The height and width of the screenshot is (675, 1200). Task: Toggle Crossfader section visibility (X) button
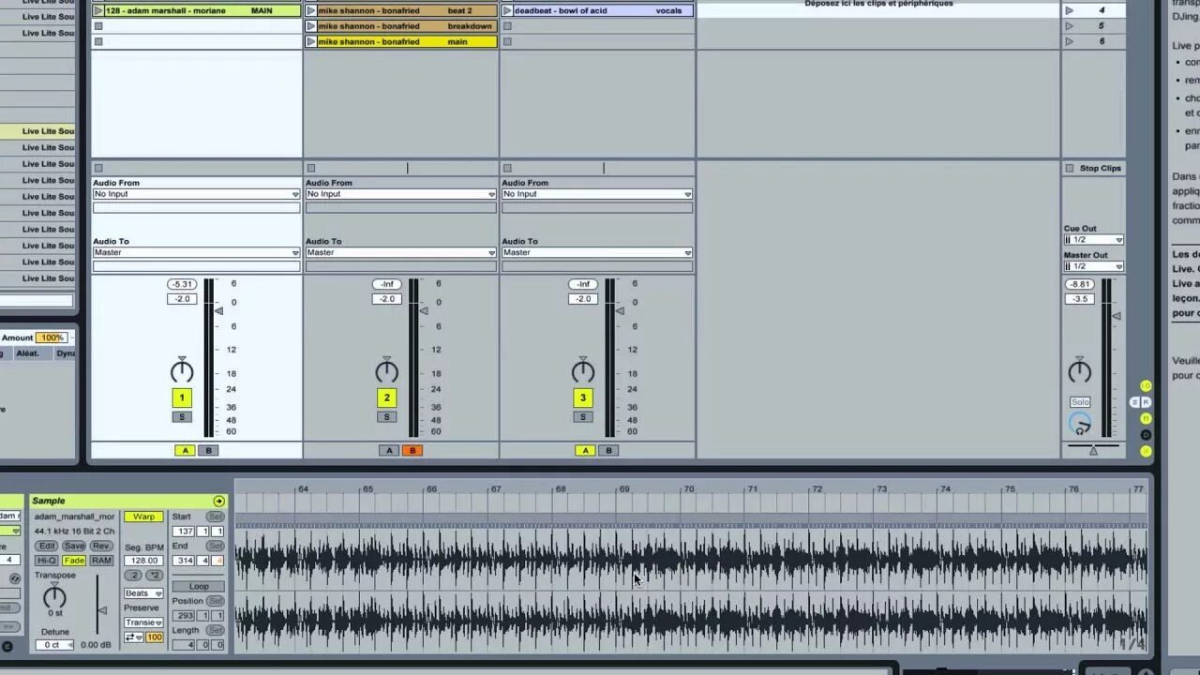1146,451
